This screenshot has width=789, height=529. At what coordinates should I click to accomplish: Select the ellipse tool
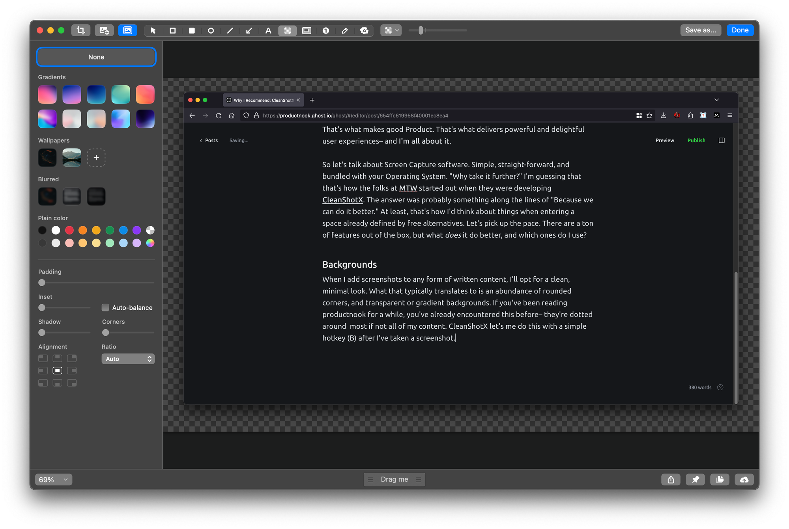[x=211, y=30]
